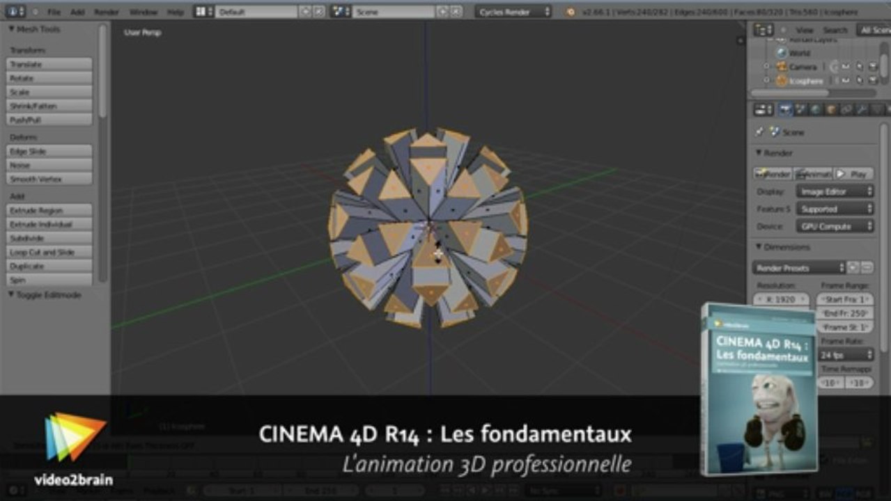Expand the Icosphere outliner row

766,81
